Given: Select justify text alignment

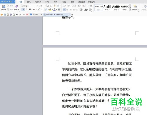Looking at the screenshot, I should click(x=74, y=10).
